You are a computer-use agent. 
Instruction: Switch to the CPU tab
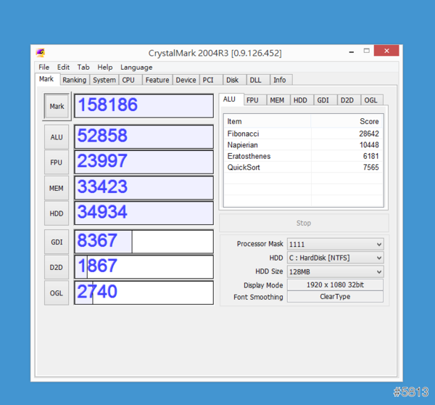[128, 80]
